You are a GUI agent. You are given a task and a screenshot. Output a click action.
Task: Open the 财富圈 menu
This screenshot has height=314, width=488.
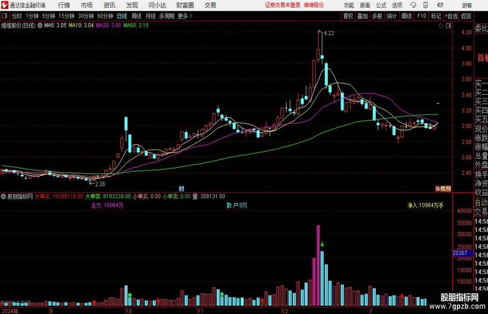(185, 5)
